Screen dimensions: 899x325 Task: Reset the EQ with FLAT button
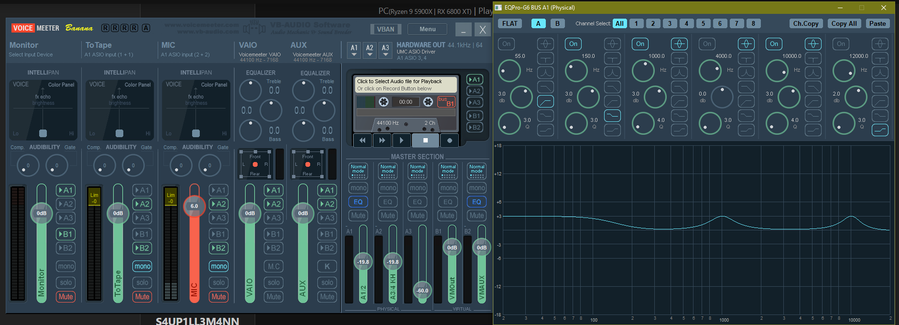click(510, 23)
